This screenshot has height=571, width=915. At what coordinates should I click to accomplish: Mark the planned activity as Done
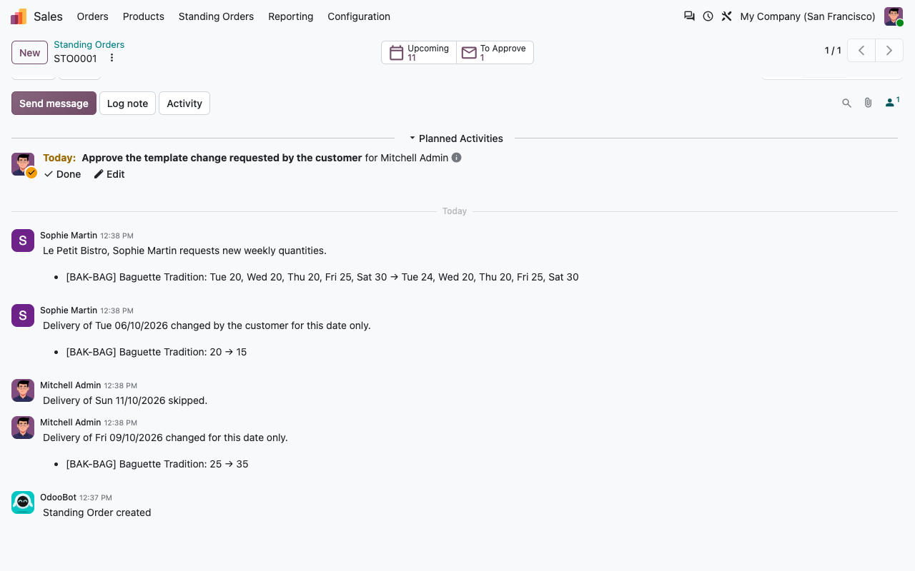(62, 174)
